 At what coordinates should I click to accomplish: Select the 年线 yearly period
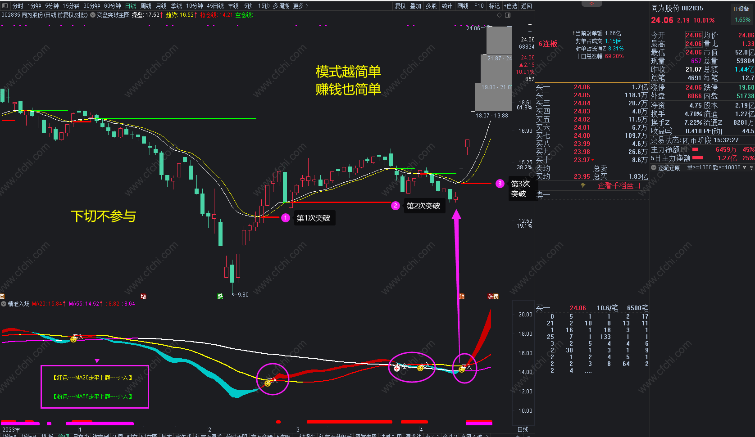point(233,6)
